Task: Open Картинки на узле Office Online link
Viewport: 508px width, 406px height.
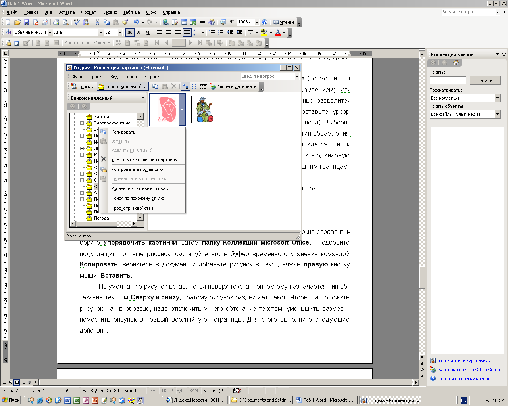Action: [x=469, y=370]
